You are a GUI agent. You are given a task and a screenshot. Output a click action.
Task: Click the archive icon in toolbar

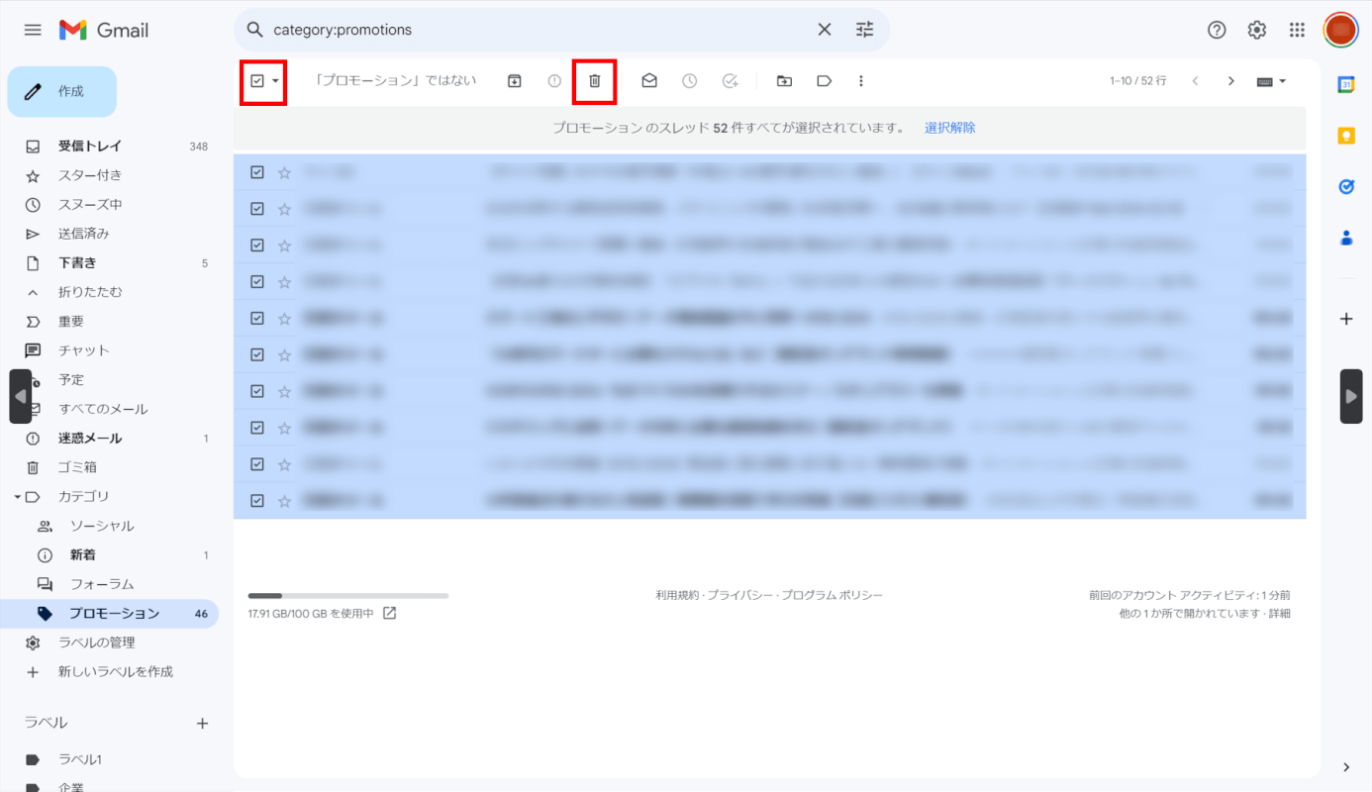pos(515,81)
